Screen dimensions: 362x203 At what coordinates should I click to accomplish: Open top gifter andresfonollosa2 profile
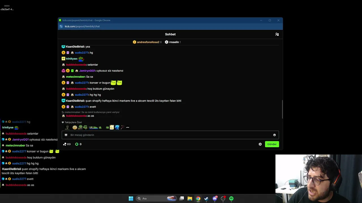tap(148, 42)
